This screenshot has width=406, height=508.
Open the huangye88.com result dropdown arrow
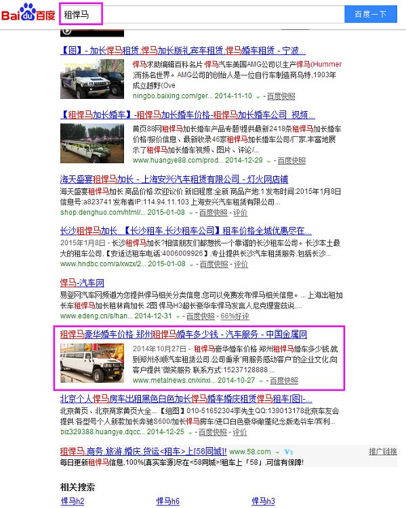(268, 161)
